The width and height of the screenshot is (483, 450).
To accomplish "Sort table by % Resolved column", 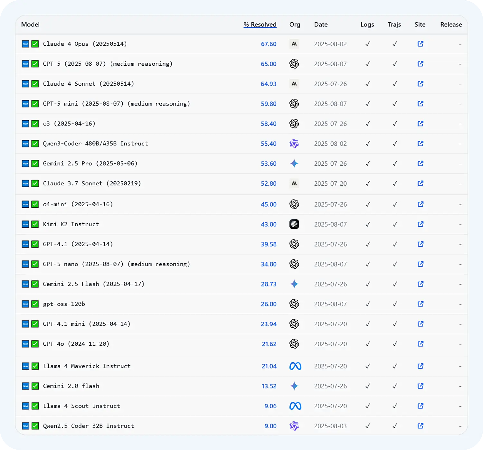I will 260,24.
